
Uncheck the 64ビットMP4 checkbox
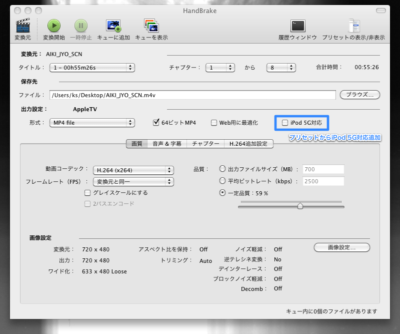tap(156, 123)
